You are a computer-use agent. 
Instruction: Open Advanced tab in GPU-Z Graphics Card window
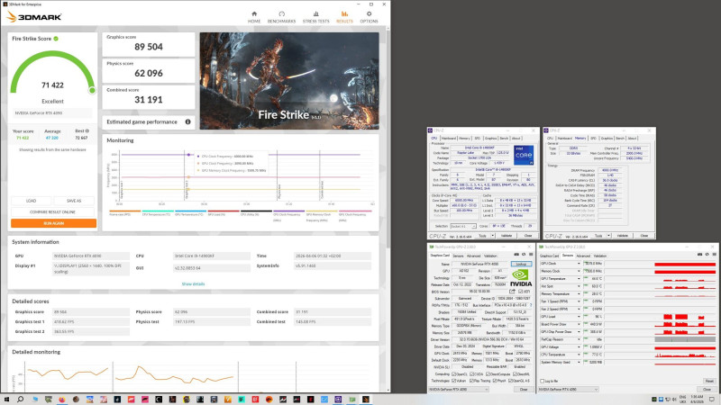474,256
